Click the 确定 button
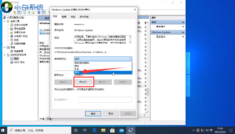Viewport: 235px width, 134px height. (x=93, y=113)
